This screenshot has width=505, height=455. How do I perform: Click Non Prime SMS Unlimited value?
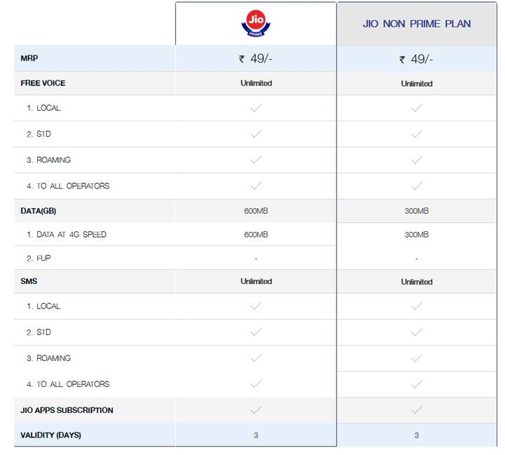pyautogui.click(x=417, y=282)
